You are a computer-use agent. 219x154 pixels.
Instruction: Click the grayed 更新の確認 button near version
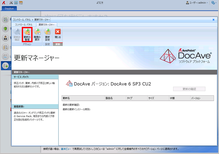(x=189, y=89)
